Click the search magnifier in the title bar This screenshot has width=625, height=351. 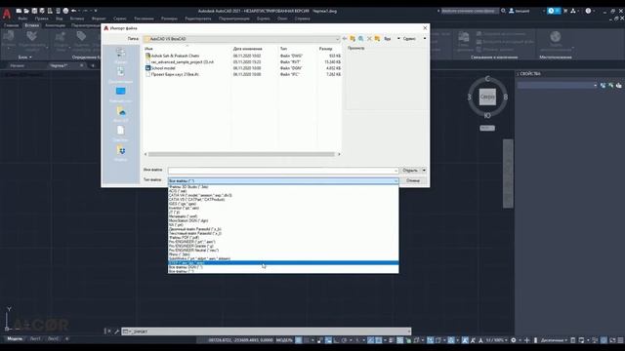tap(504, 11)
